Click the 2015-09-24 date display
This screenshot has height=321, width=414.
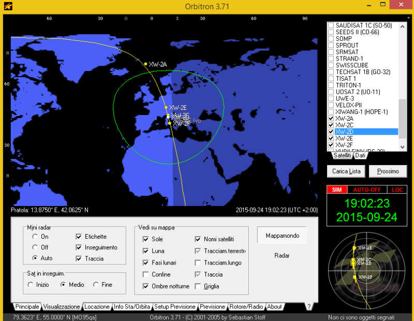(367, 217)
